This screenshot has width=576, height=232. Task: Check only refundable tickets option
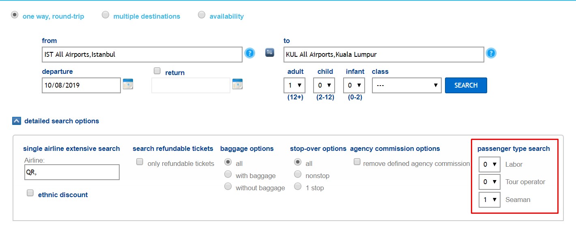140,162
